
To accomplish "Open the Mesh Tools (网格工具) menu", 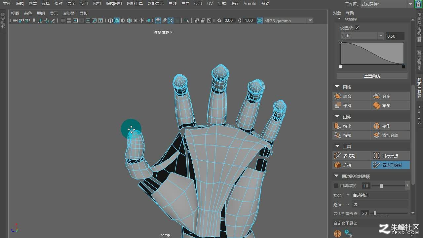I will click(x=135, y=4).
